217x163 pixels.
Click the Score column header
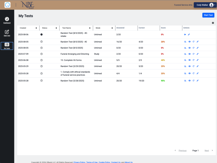point(163,28)
